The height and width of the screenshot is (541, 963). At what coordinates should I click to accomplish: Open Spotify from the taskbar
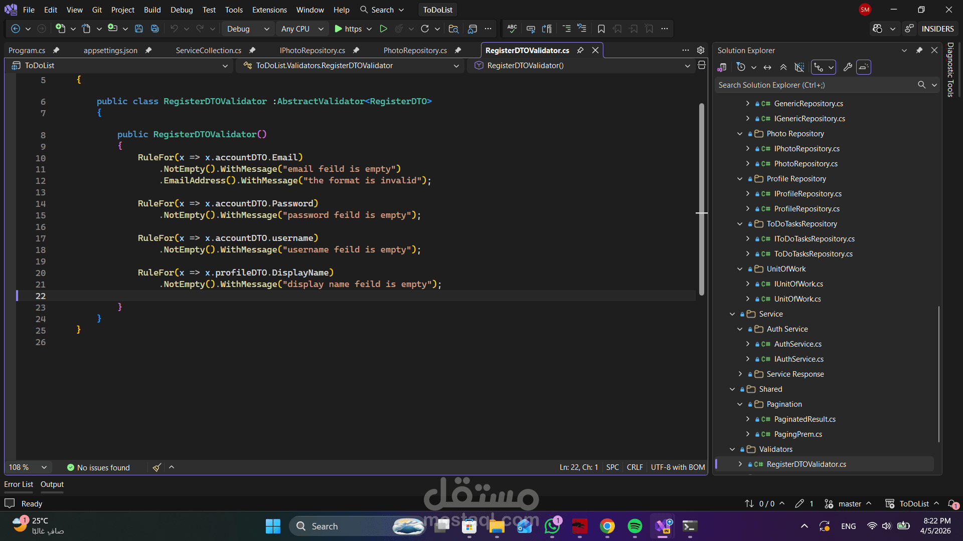pos(634,526)
